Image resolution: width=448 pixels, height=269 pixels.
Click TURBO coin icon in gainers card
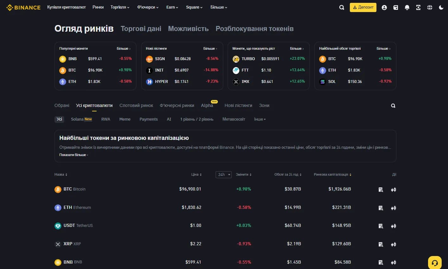click(236, 59)
